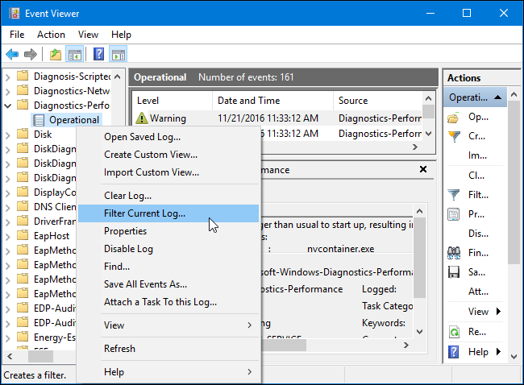Open Help submenu in context menu
Screen dimensions: 524x385
click(168, 372)
